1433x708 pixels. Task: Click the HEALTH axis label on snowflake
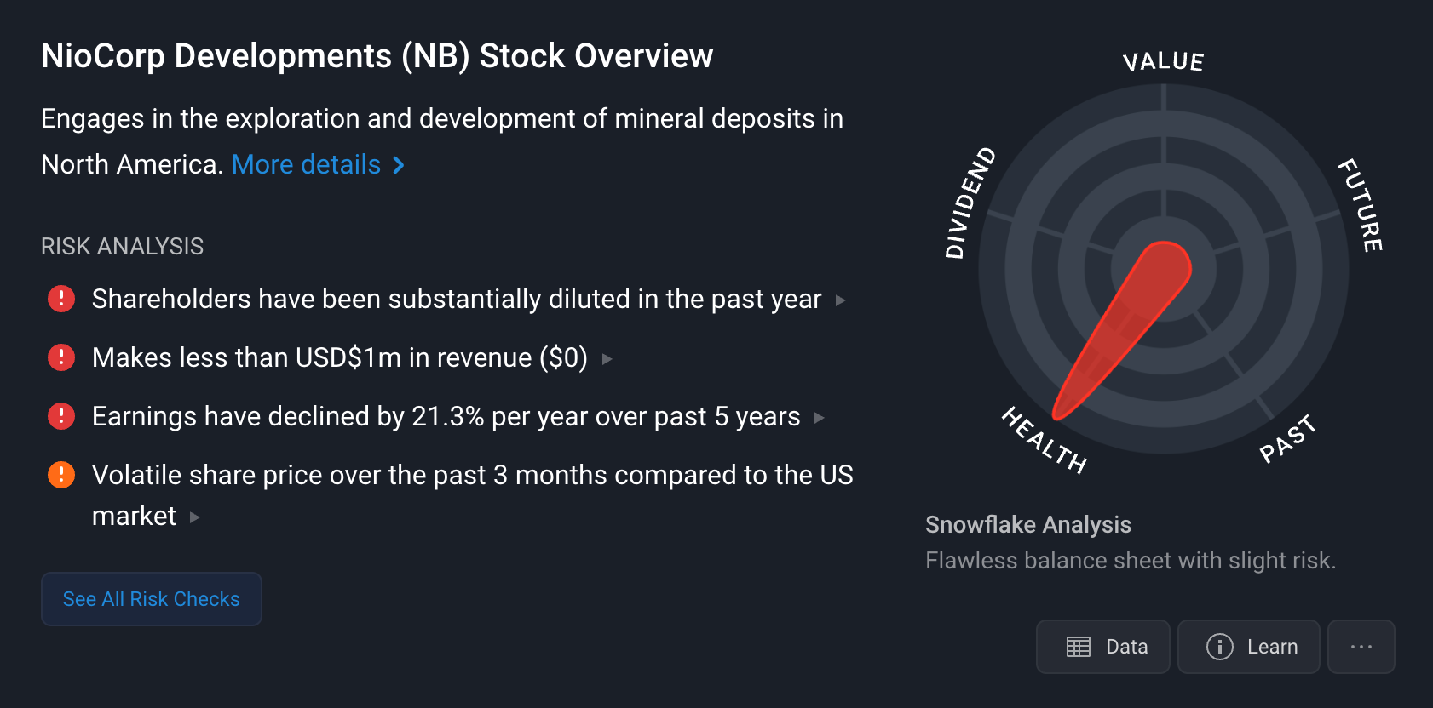(x=1044, y=440)
